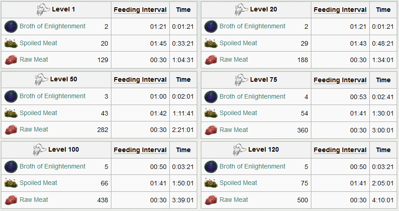Click the Raw Meat icon in Level 50 table
Image resolution: width=399 pixels, height=211 pixels.
[x=11, y=130]
